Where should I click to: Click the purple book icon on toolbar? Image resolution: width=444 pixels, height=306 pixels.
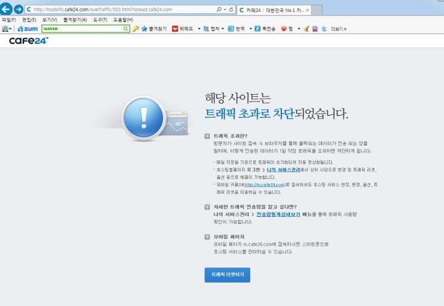pyautogui.click(x=315, y=29)
